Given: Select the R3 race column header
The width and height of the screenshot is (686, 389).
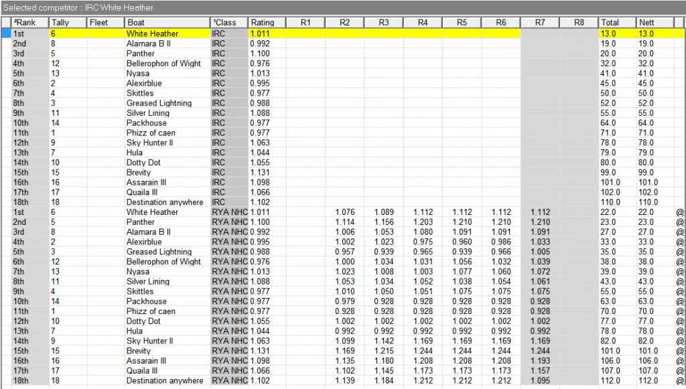Looking at the screenshot, I should [384, 23].
